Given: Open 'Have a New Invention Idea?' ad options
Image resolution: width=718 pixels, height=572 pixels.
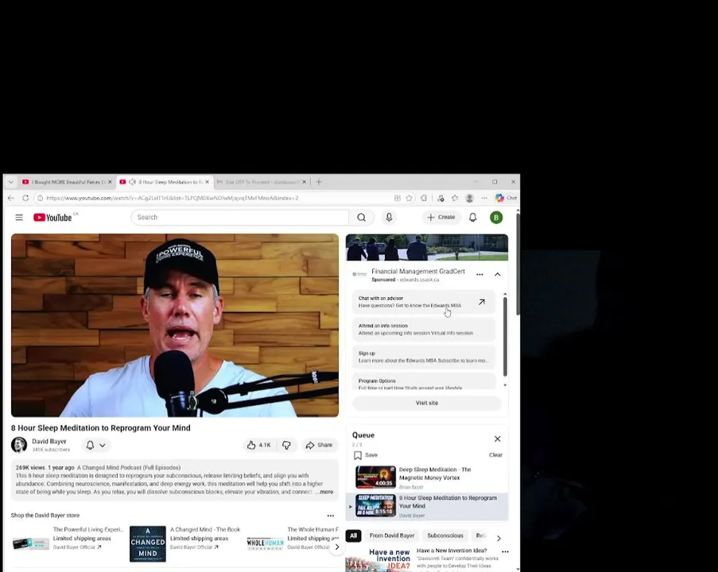Looking at the screenshot, I should point(505,552).
